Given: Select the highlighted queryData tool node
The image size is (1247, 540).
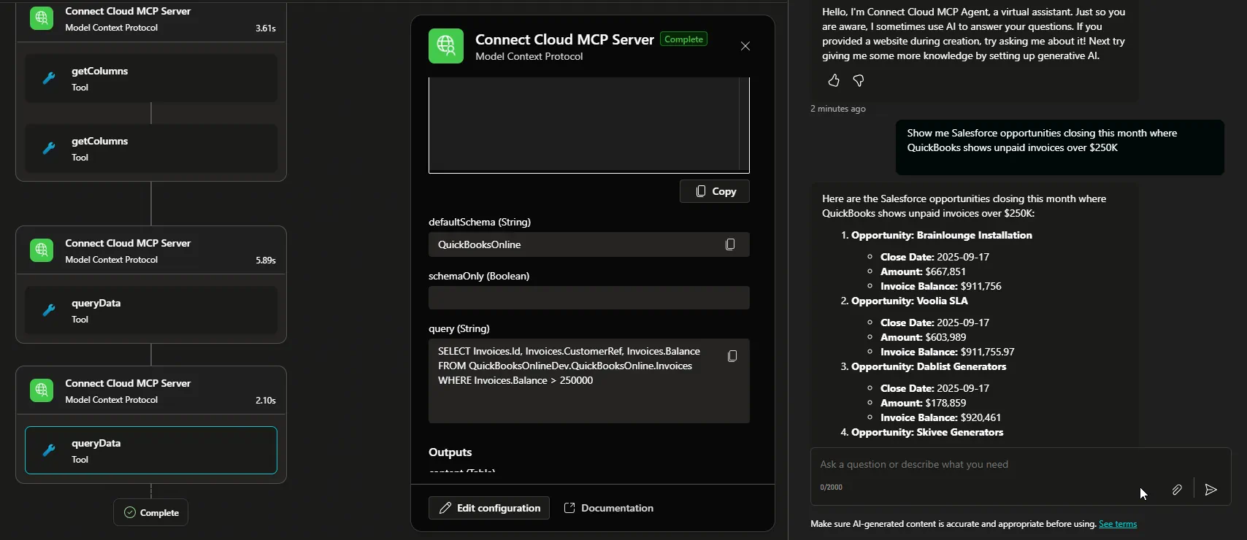Looking at the screenshot, I should (151, 450).
